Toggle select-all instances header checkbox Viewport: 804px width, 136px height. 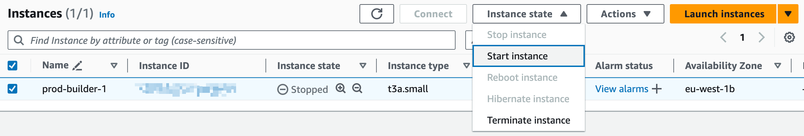click(x=12, y=65)
